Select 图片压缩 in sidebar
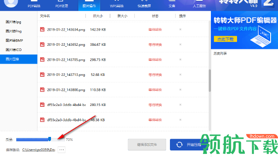This screenshot has height=157, width=278. coord(19,59)
